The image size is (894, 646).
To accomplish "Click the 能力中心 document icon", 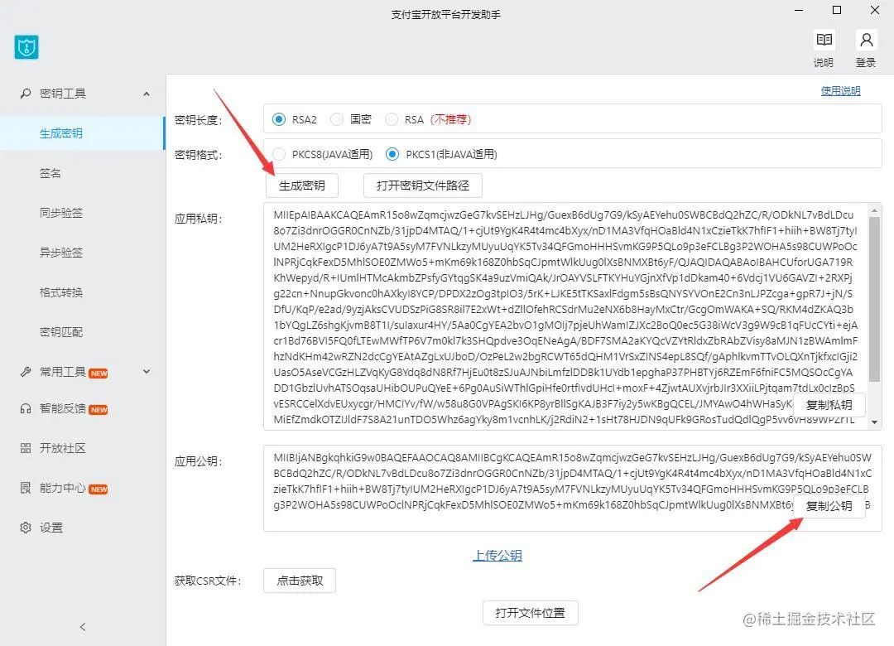I will tap(26, 488).
